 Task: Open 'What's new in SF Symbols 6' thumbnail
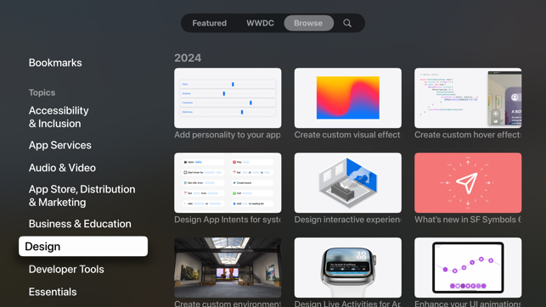click(468, 183)
